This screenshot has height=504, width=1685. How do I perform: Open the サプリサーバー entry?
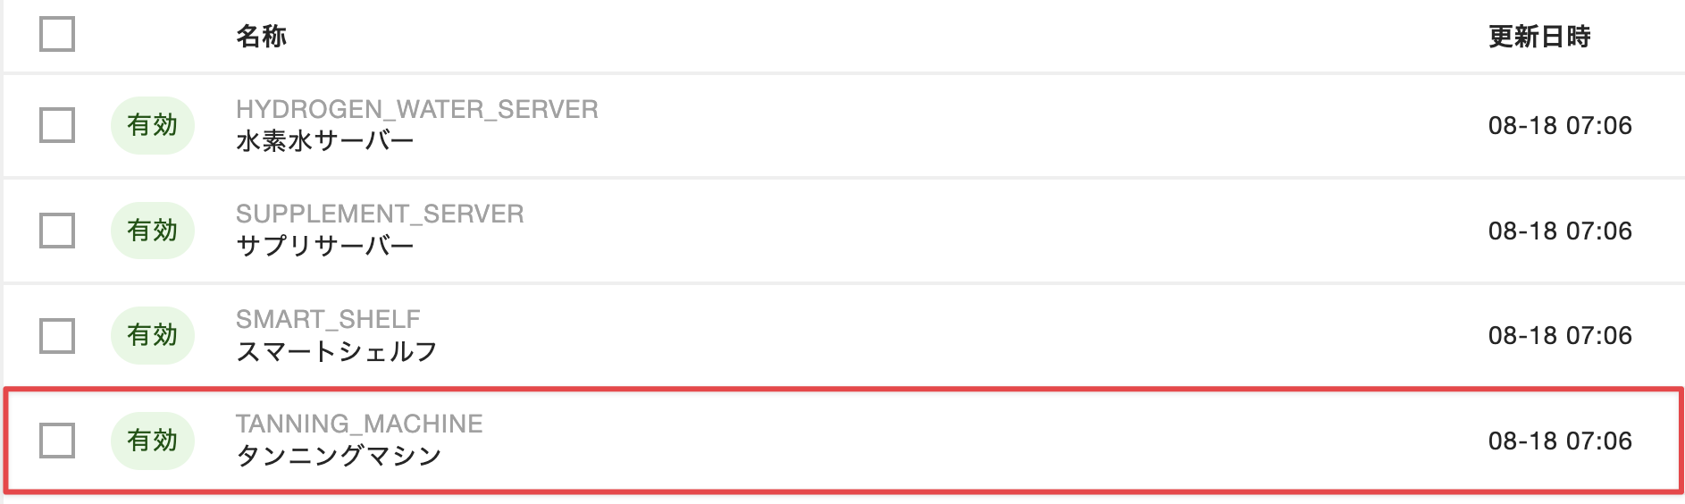324,246
